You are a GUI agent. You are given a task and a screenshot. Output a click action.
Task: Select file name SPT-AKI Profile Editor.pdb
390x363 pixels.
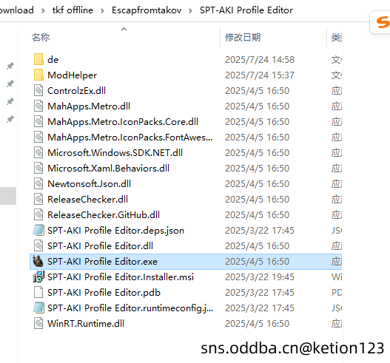click(104, 293)
